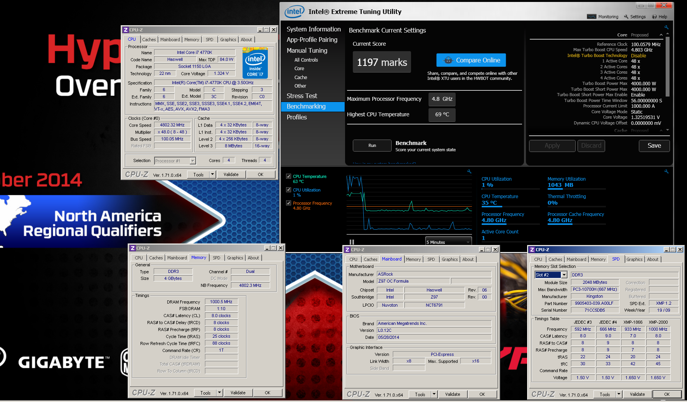
Task: Click Turbo Boost Technology Disable value
Action: tap(638, 55)
